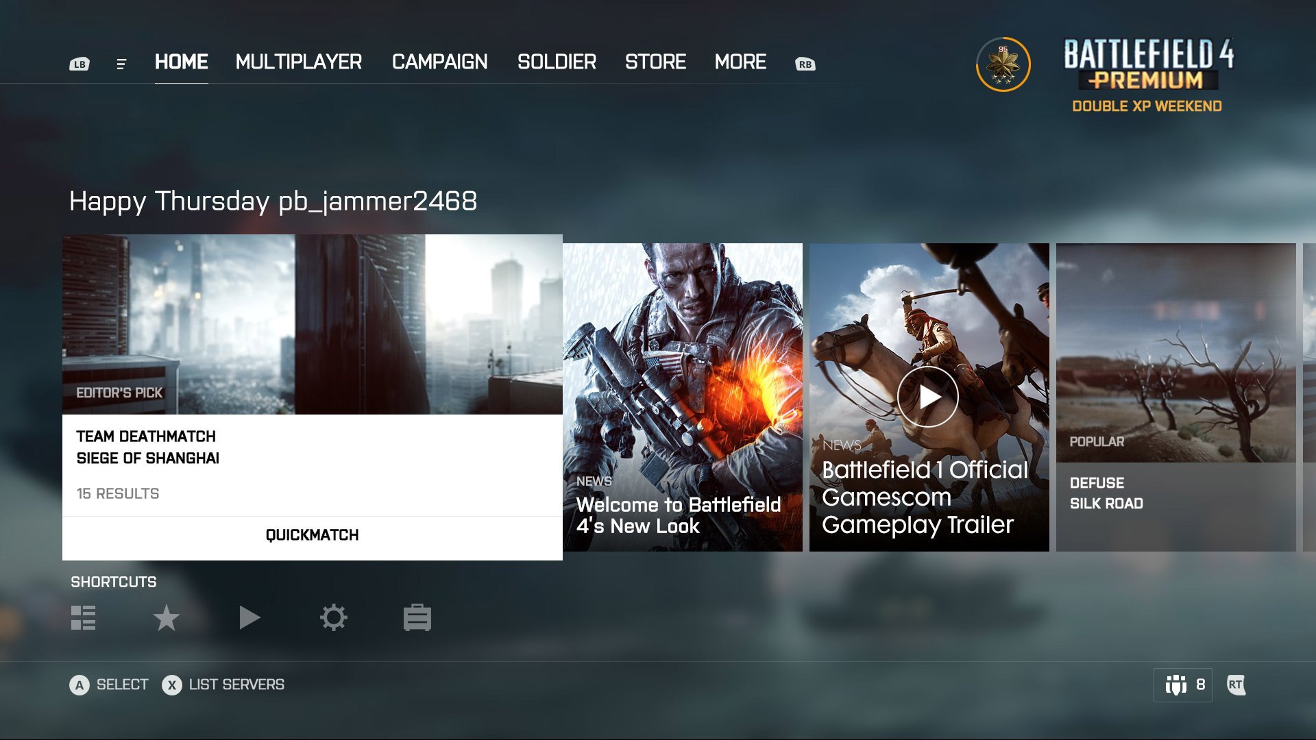Select the SOLDIER tab
1316x740 pixels.
(x=557, y=62)
